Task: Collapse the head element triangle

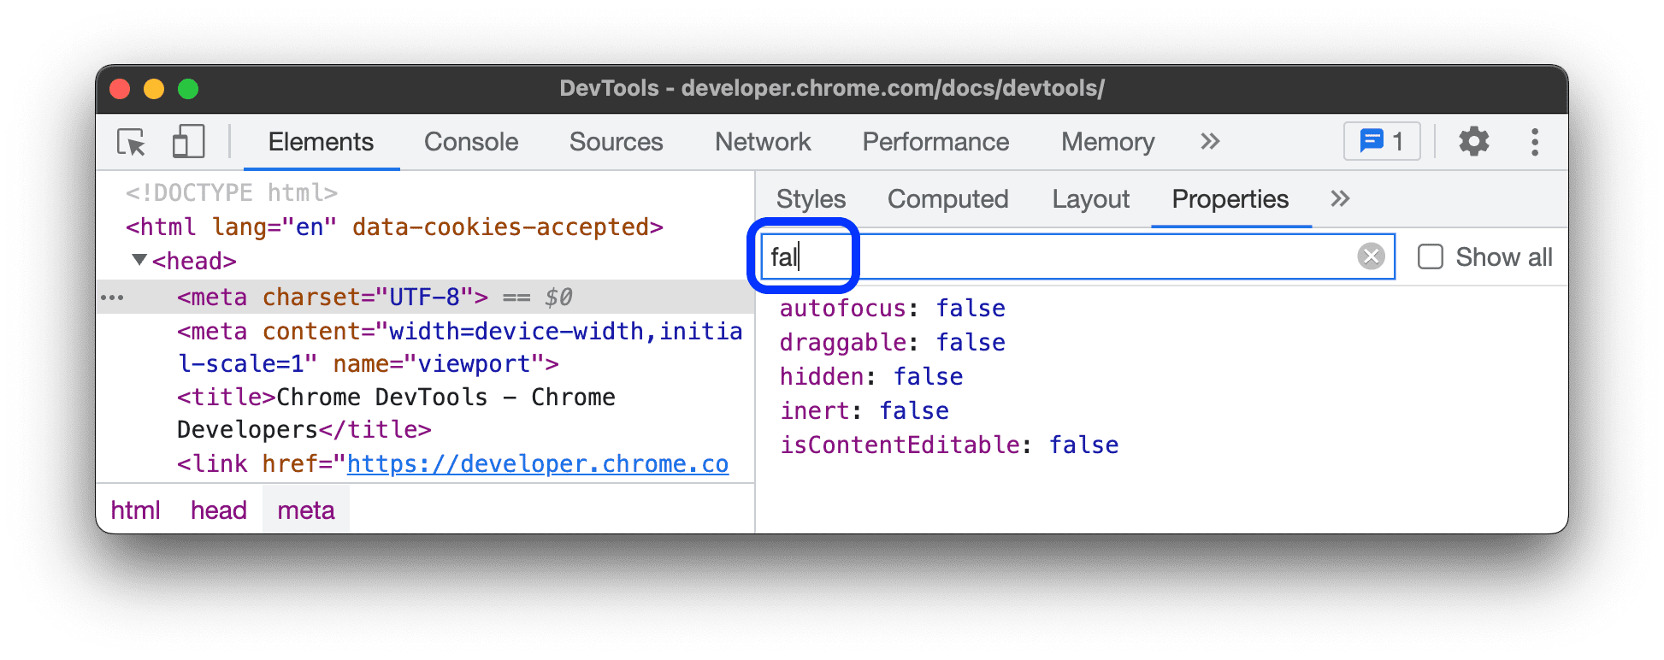Action: tap(139, 261)
